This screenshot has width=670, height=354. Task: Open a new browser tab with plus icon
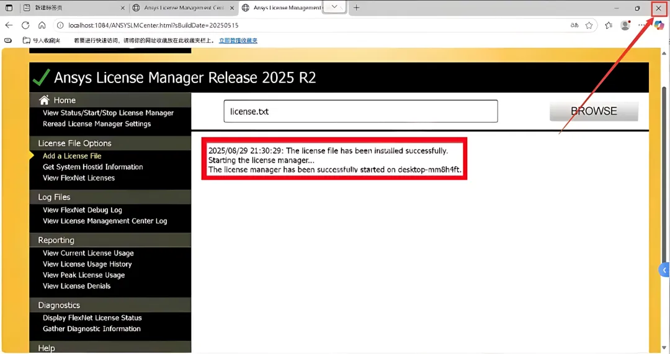pyautogui.click(x=356, y=7)
